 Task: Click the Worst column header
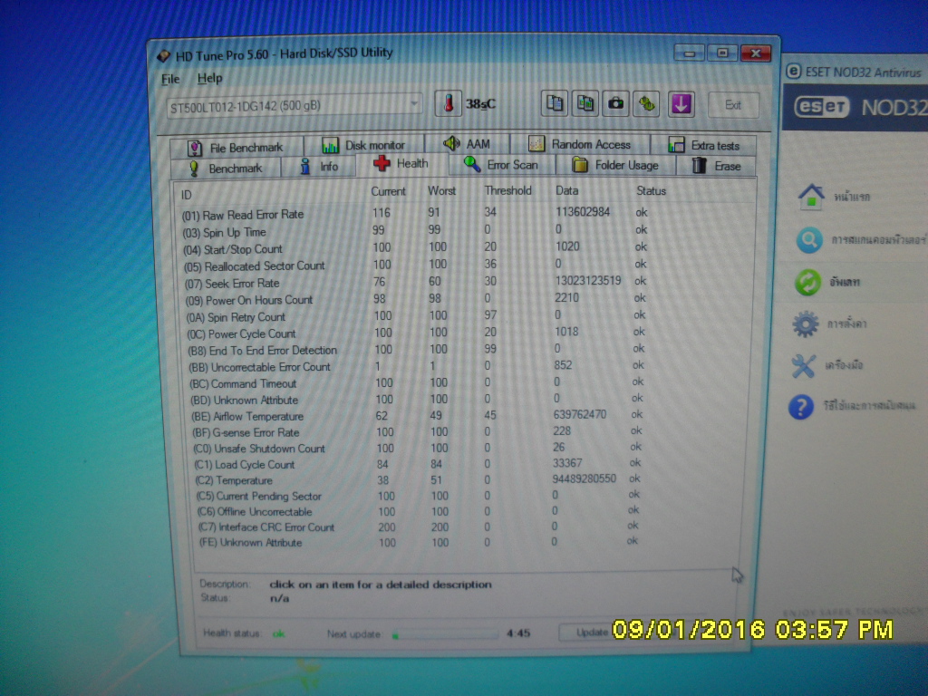pos(441,190)
